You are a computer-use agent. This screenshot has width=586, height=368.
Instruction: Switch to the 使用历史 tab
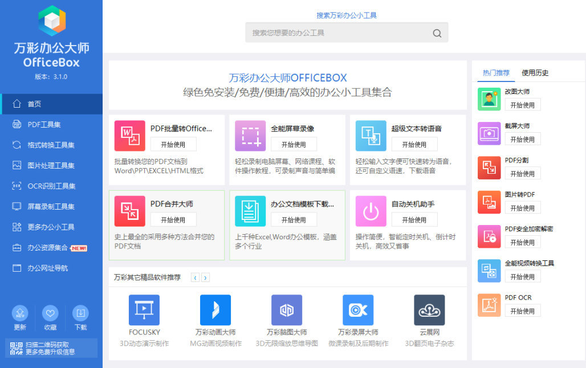(535, 73)
